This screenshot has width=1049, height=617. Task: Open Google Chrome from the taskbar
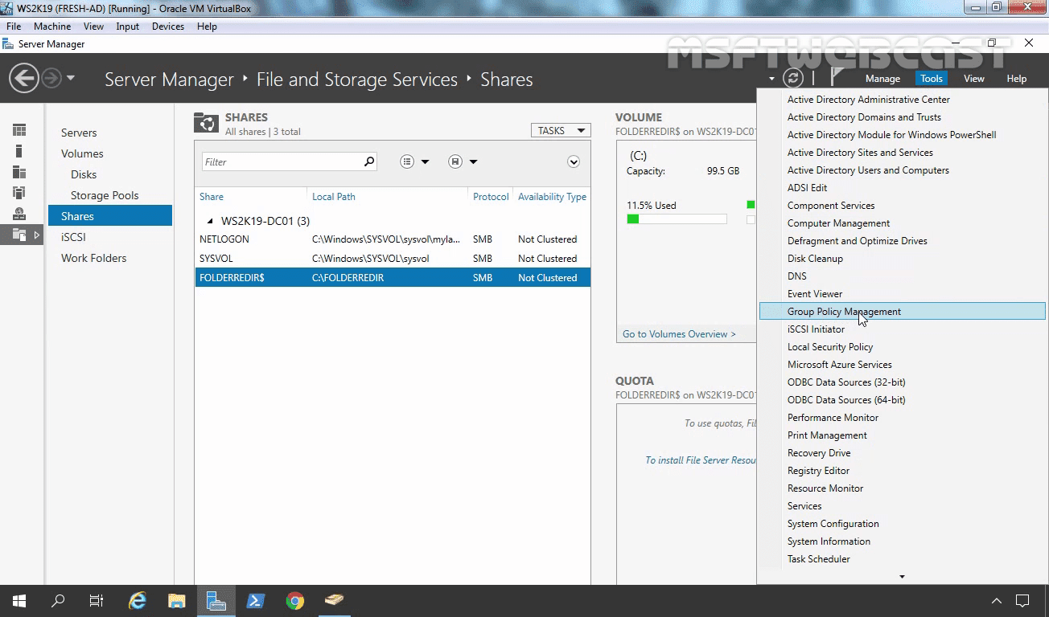tap(295, 601)
